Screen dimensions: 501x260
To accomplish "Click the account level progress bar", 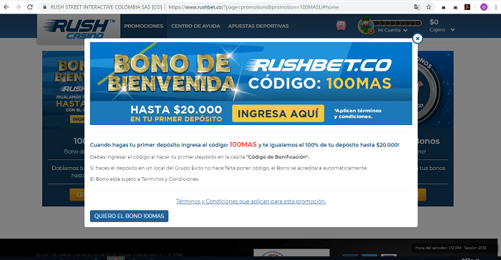I will coord(397,23).
